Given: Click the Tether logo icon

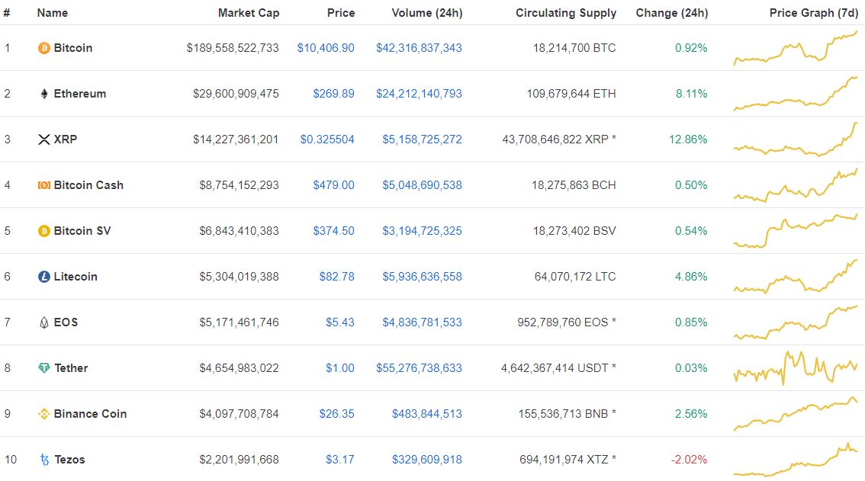Looking at the screenshot, I should pos(43,368).
